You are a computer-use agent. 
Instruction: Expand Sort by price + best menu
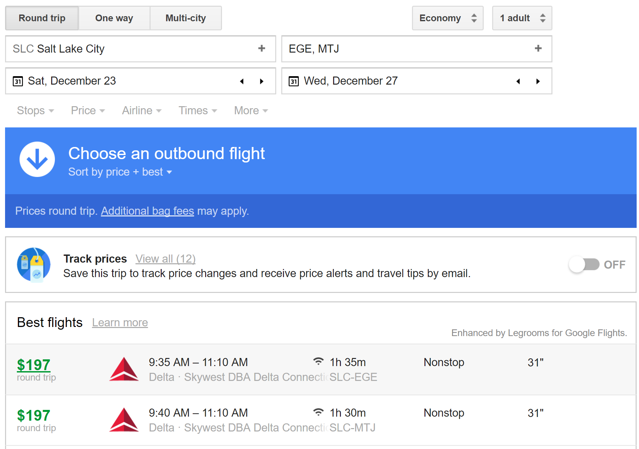[120, 172]
